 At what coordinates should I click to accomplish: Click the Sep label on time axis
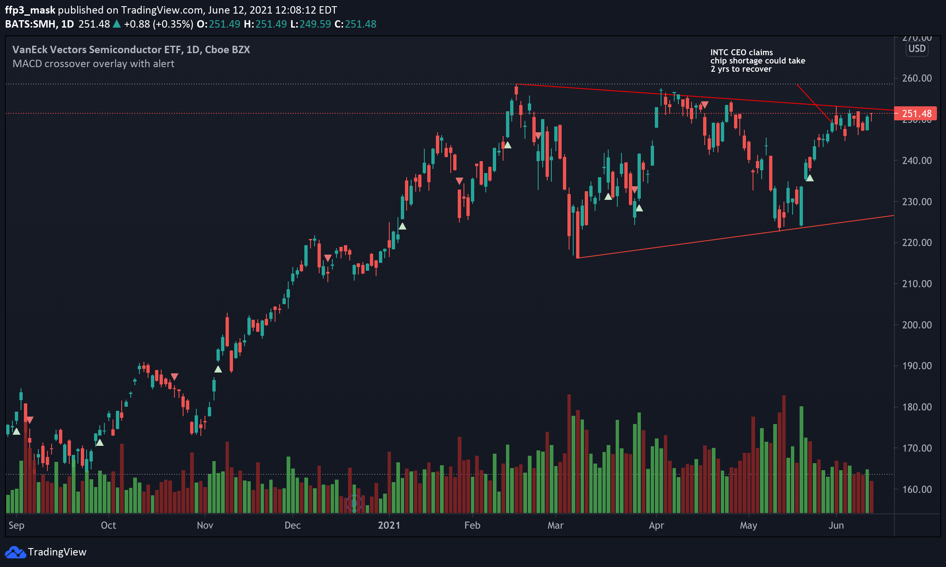point(16,525)
